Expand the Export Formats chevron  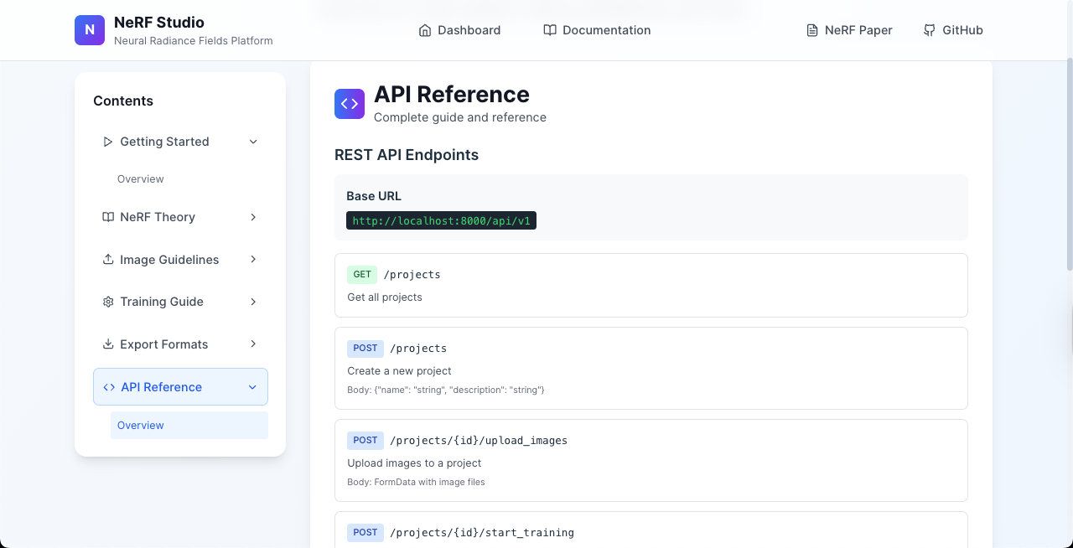[253, 344]
